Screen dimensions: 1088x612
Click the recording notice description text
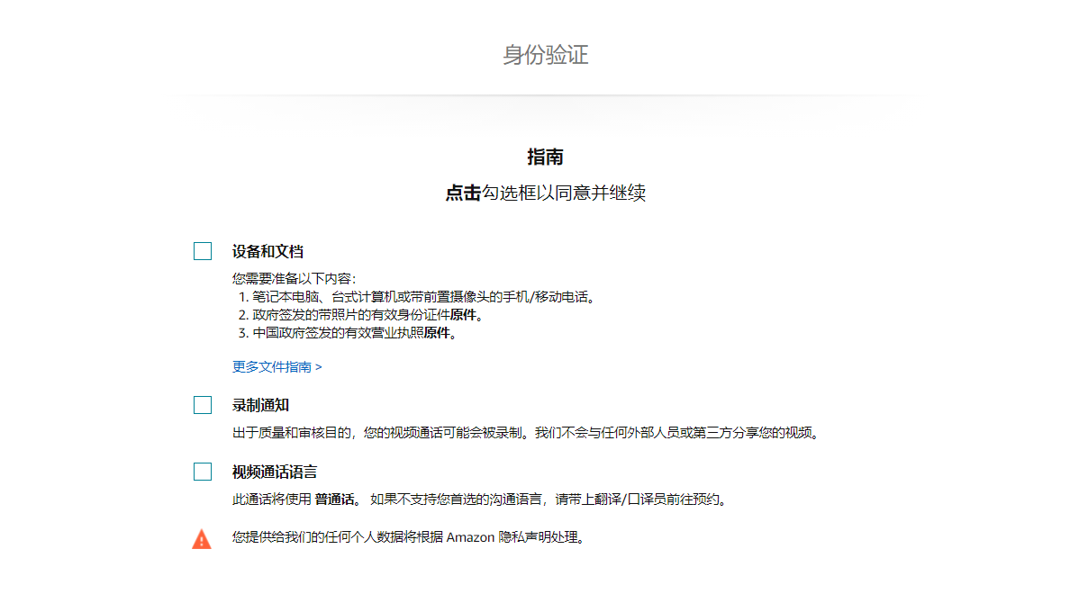[527, 433]
